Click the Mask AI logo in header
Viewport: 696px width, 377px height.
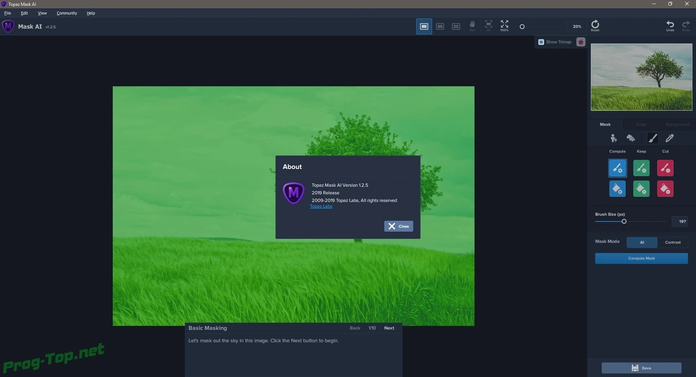click(8, 26)
